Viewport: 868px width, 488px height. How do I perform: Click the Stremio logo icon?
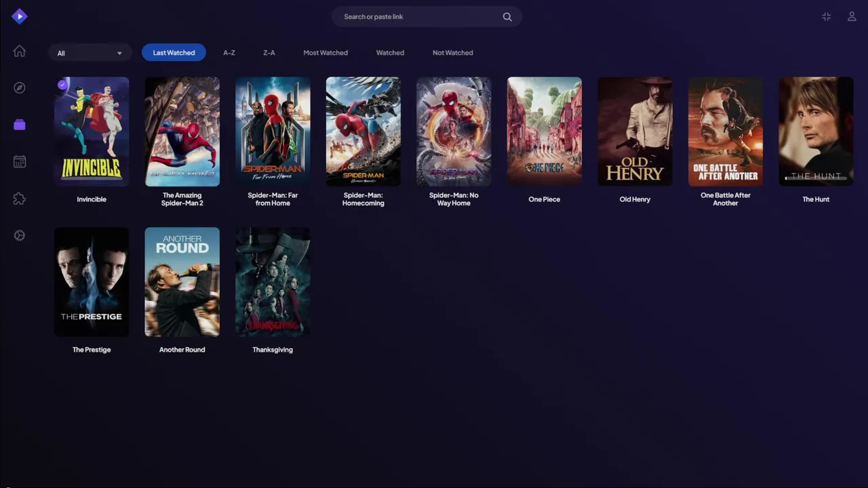(x=20, y=16)
